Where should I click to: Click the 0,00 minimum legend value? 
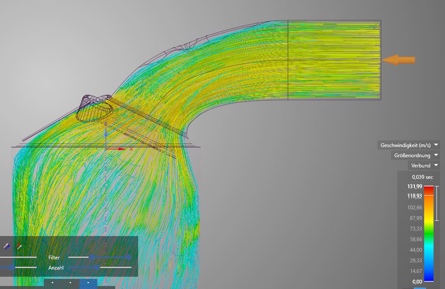pos(417,282)
